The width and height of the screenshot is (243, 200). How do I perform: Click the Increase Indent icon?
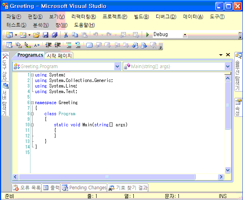point(57,45)
